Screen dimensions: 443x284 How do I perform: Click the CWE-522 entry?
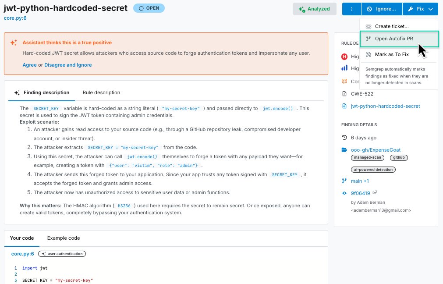[362, 94]
